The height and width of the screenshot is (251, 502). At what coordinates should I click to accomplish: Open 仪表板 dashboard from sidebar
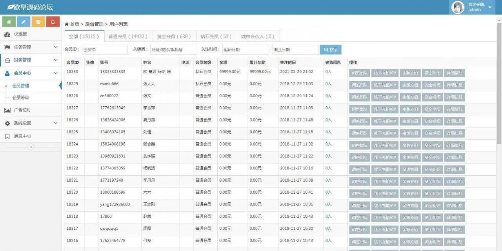[x=20, y=34]
